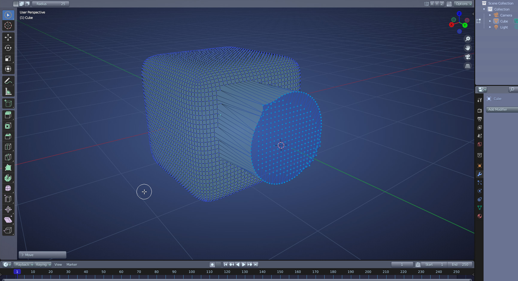Select the Light object in outliner
Screen dimensions: 518x281
(x=504, y=27)
